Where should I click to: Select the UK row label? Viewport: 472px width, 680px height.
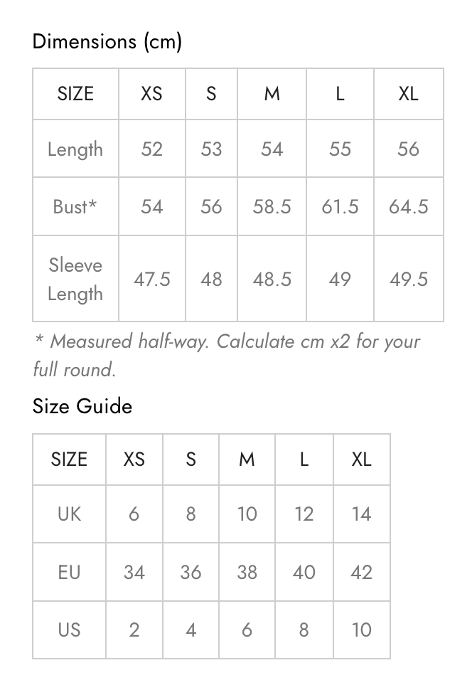click(x=70, y=514)
